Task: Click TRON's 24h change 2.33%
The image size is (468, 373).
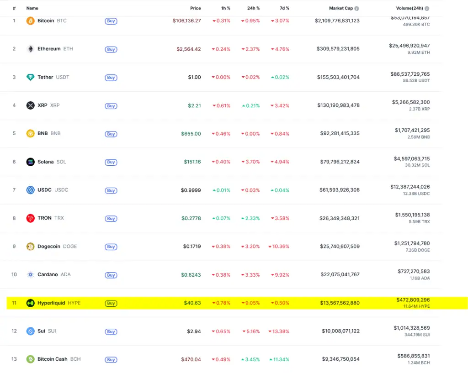Action: [250, 218]
